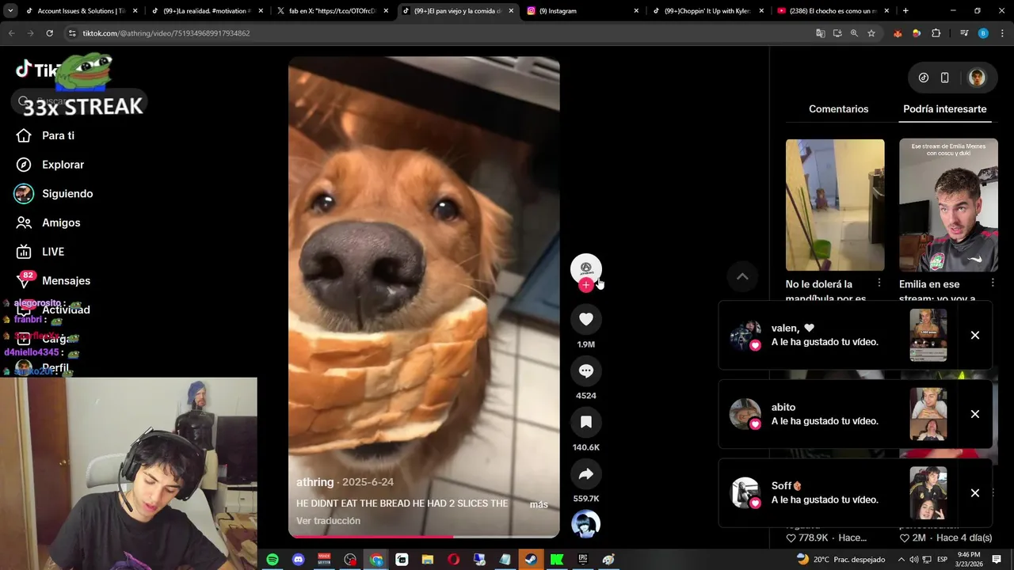Open the Emilia Mernes stream thumbnail
Image resolution: width=1014 pixels, height=570 pixels.
[x=948, y=205]
